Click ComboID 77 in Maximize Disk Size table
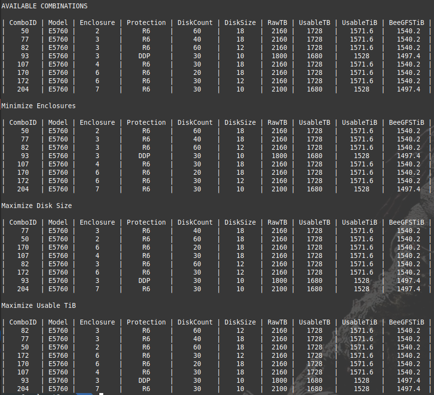 [25, 231]
